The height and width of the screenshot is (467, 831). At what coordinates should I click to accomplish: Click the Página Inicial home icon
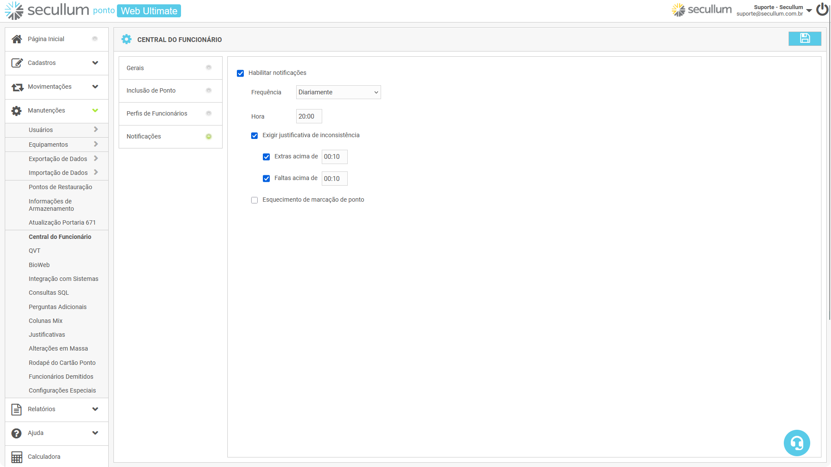[x=16, y=39]
